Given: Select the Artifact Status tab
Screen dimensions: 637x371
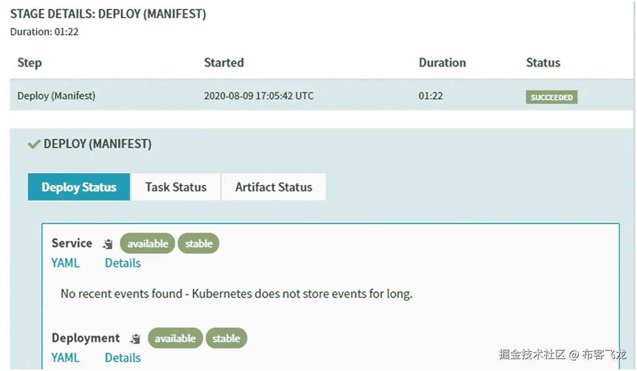Looking at the screenshot, I should [x=274, y=187].
